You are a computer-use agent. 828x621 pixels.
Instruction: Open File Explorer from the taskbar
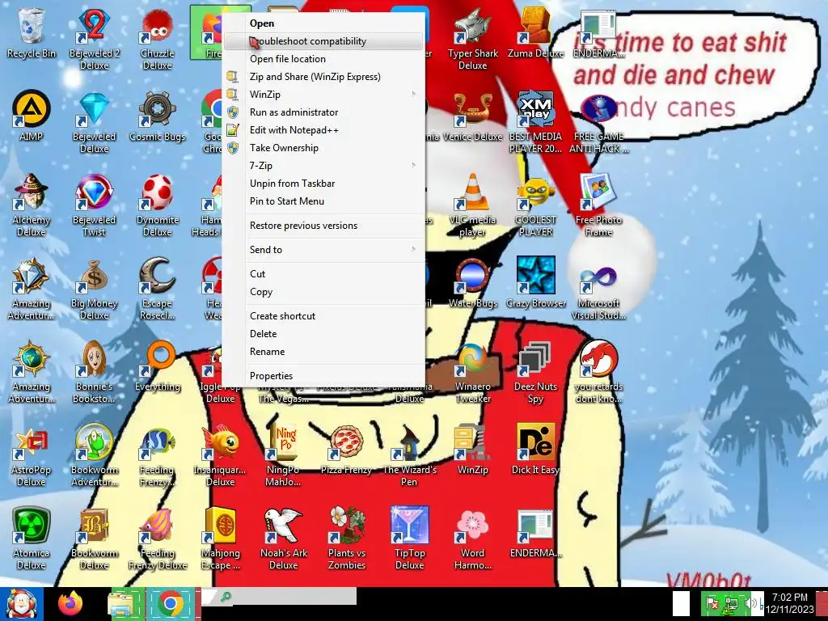pos(125,604)
